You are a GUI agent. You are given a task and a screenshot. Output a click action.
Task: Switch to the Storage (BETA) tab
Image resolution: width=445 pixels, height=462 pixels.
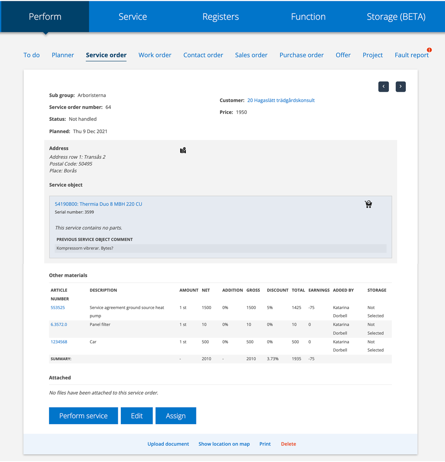396,17
